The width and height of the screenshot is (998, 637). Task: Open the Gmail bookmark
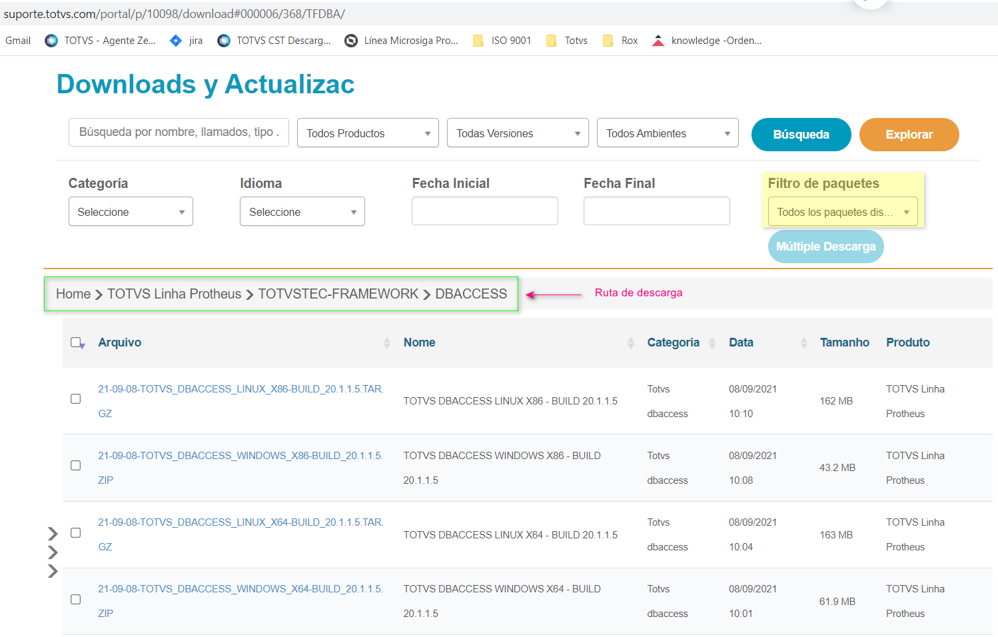click(x=18, y=41)
